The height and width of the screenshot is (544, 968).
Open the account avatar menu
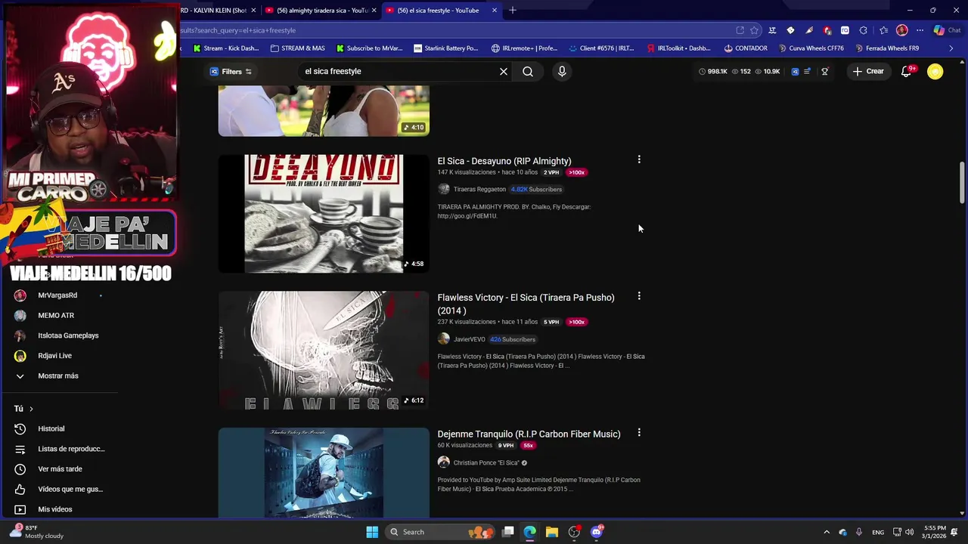[x=935, y=71]
